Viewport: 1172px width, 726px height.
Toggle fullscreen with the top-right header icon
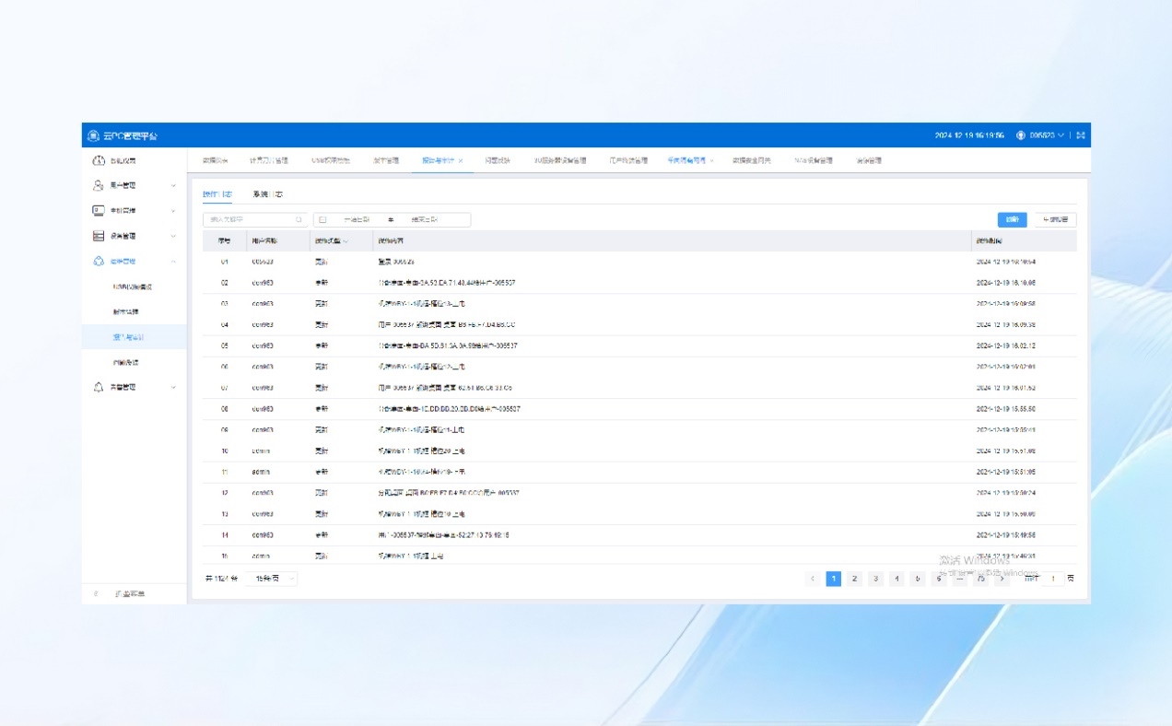tap(1081, 135)
